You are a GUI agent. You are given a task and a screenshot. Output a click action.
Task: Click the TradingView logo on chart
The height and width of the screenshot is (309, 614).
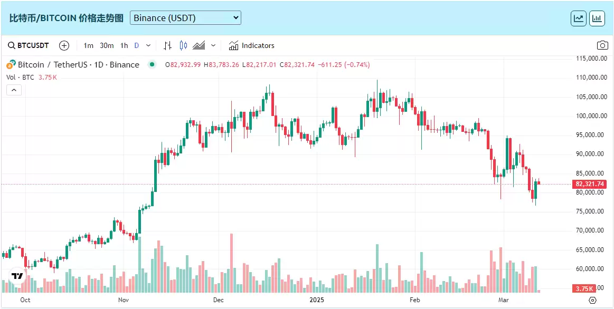coord(17,276)
